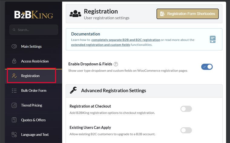
Task: Enable Existing Users Can Apply toggle
Action: [186, 130]
